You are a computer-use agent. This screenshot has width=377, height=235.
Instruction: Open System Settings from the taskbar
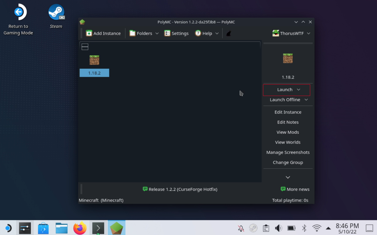[x=25, y=228]
